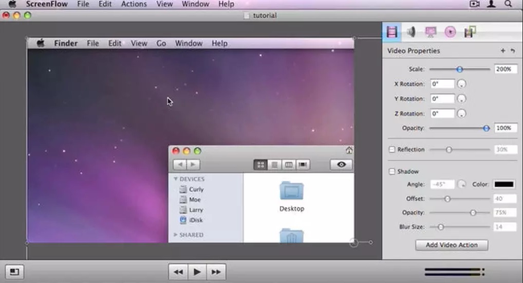Select Finder column view button in recording

[x=289, y=165]
